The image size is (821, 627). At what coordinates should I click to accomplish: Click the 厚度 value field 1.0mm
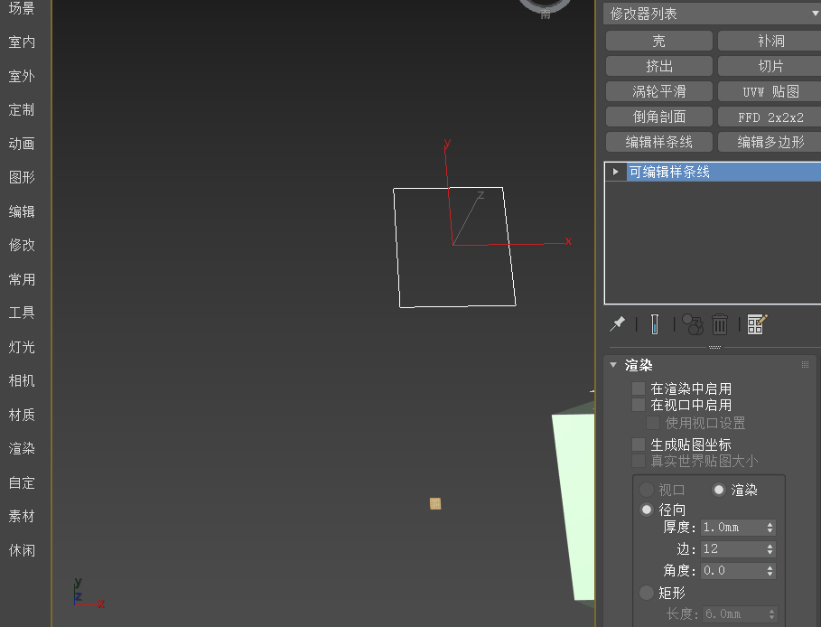(732, 528)
